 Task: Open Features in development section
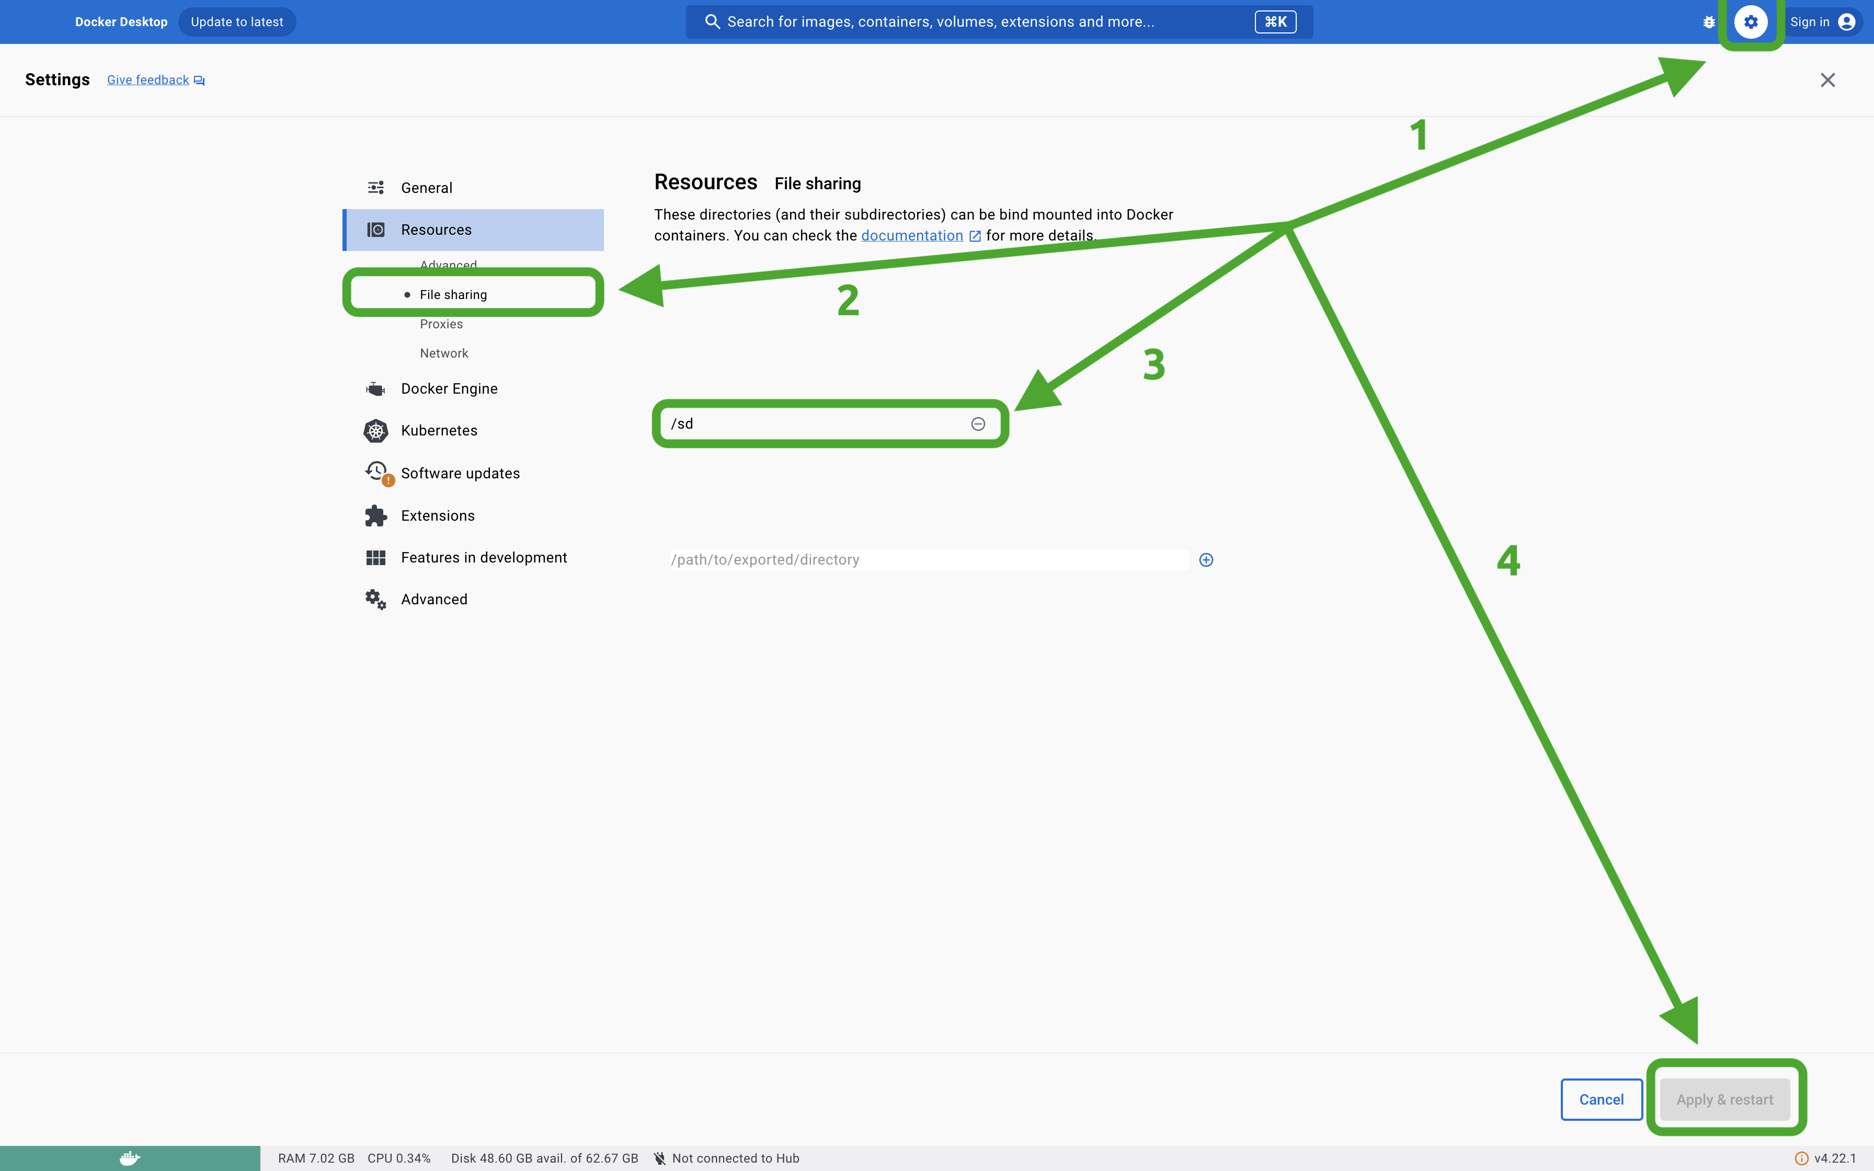point(473,558)
